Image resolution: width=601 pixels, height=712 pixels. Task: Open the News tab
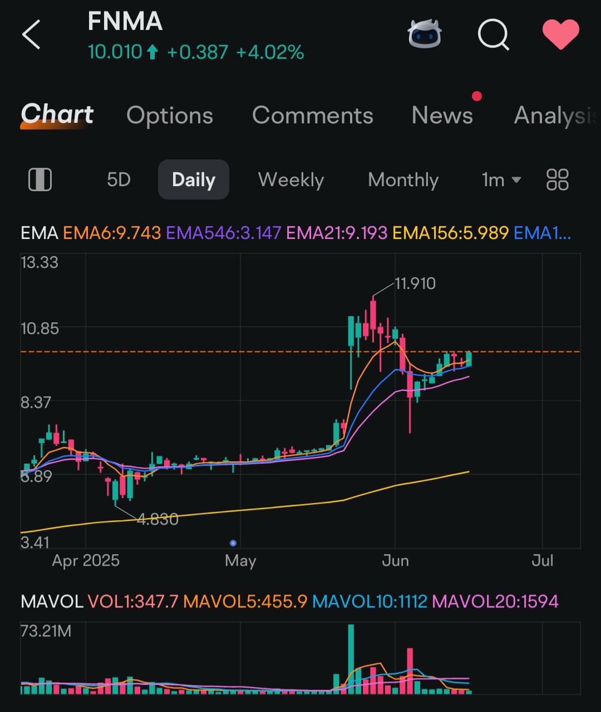(x=442, y=115)
